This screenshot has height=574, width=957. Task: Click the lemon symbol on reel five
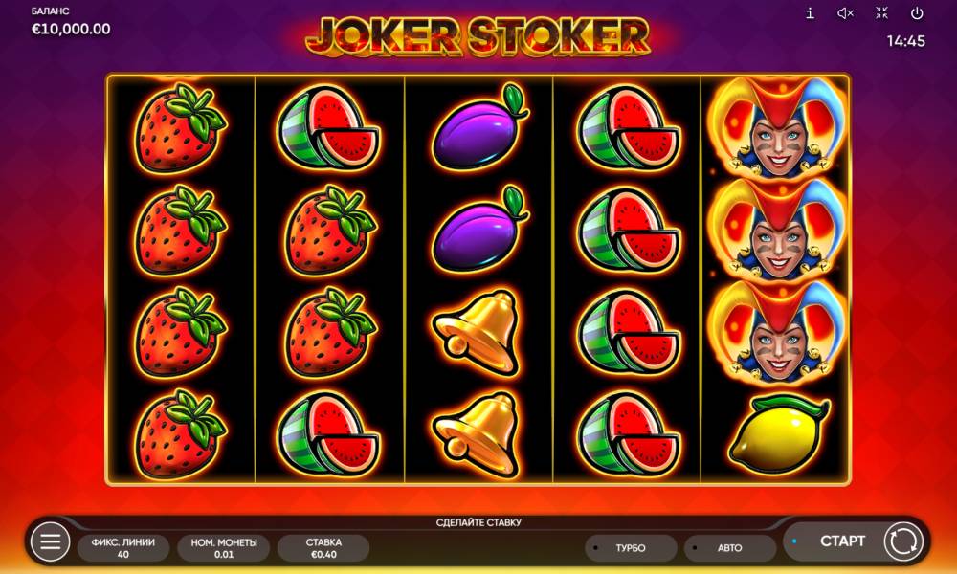(777, 434)
